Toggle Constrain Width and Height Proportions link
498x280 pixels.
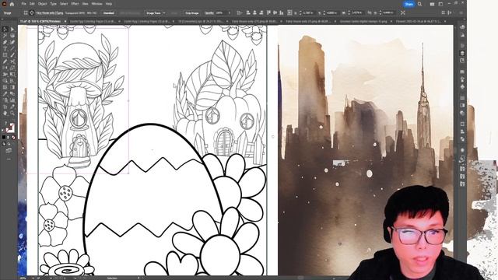pyautogui.click(x=370, y=12)
